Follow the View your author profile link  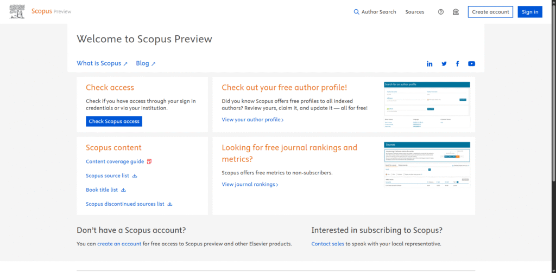tap(252, 120)
